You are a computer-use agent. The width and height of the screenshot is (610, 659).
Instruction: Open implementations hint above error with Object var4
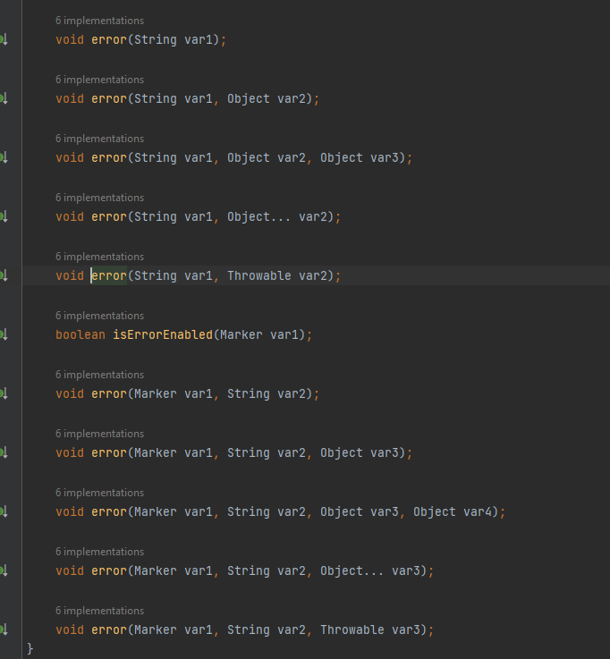tap(99, 493)
